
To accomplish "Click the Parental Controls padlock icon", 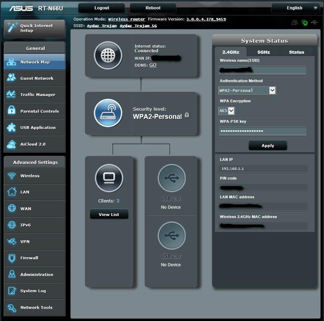I will coord(11,110).
